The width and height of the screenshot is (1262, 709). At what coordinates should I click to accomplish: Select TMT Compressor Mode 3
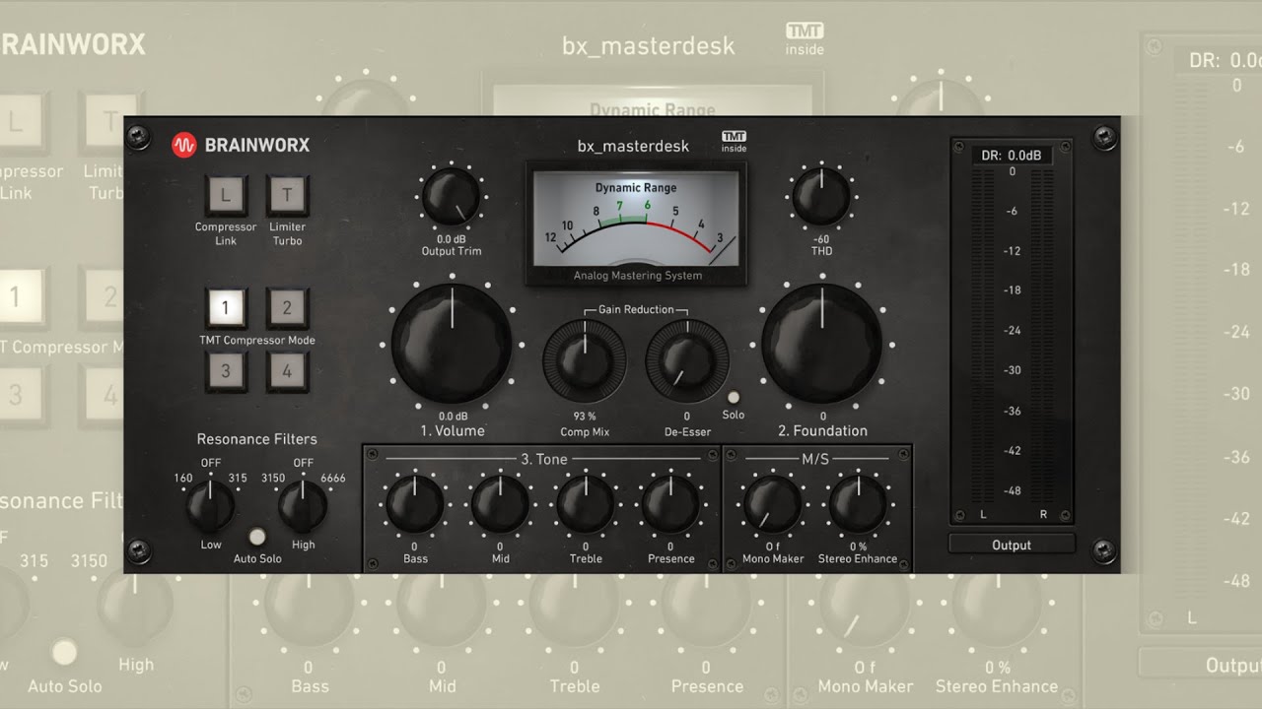point(226,371)
